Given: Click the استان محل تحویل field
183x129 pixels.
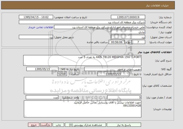Looking at the screenshot, I should [x=128, y=37].
